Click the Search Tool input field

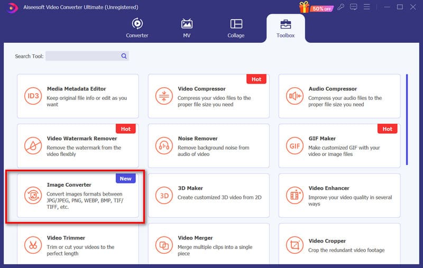click(x=84, y=56)
